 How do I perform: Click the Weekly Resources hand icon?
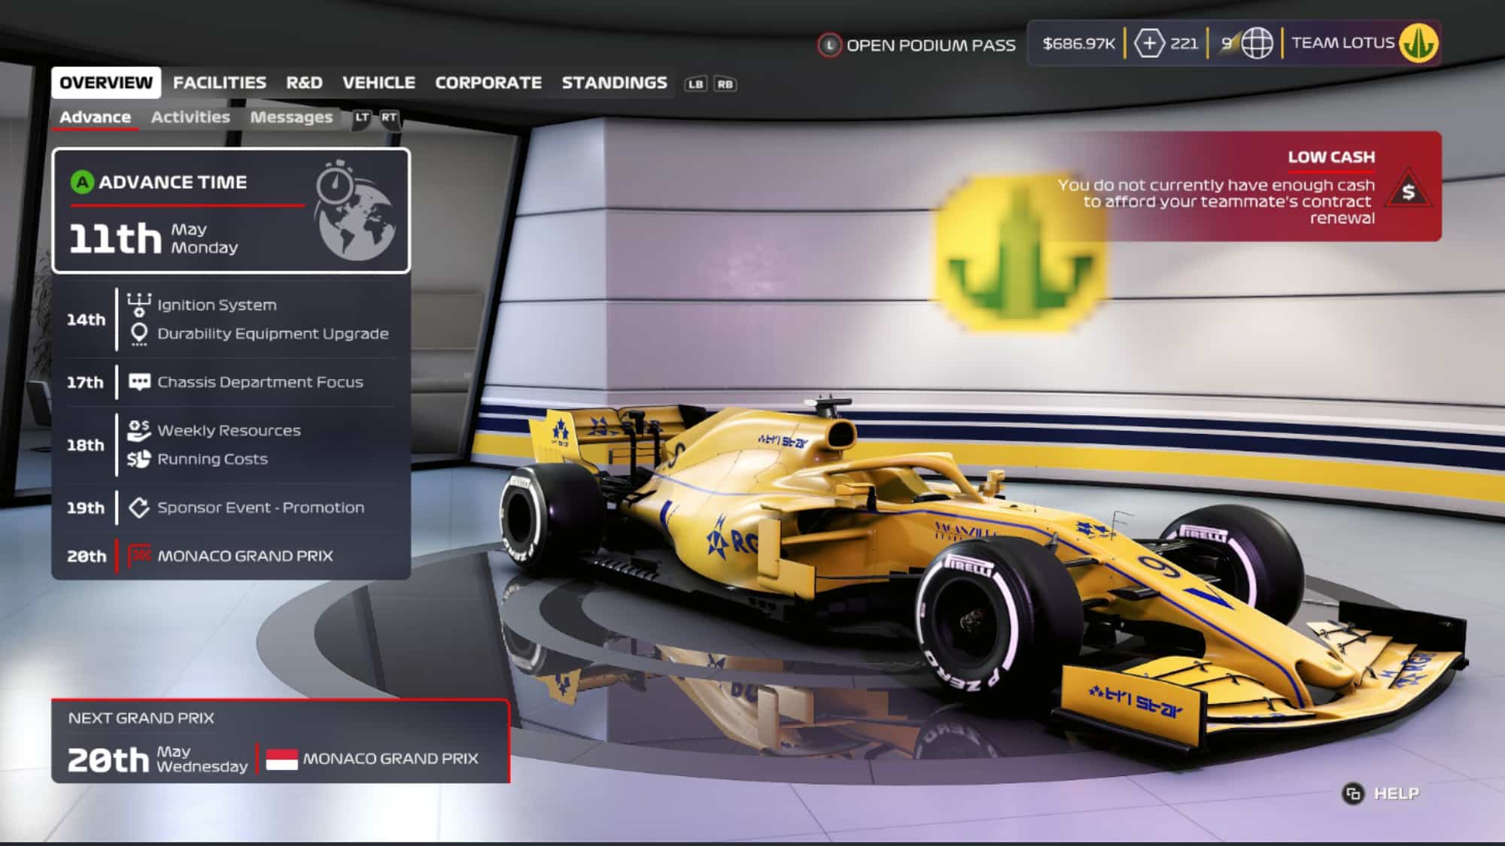click(139, 430)
